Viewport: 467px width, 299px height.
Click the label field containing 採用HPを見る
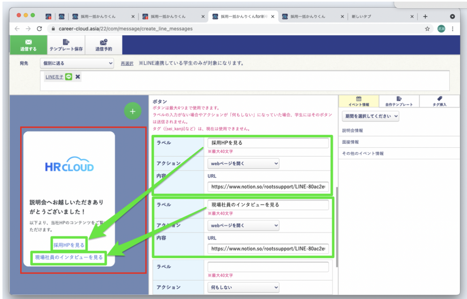(268, 143)
